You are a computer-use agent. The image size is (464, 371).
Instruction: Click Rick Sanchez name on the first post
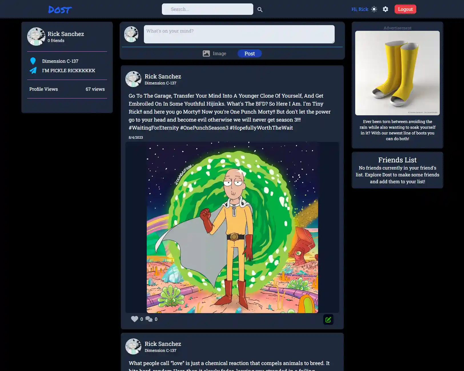tap(163, 76)
